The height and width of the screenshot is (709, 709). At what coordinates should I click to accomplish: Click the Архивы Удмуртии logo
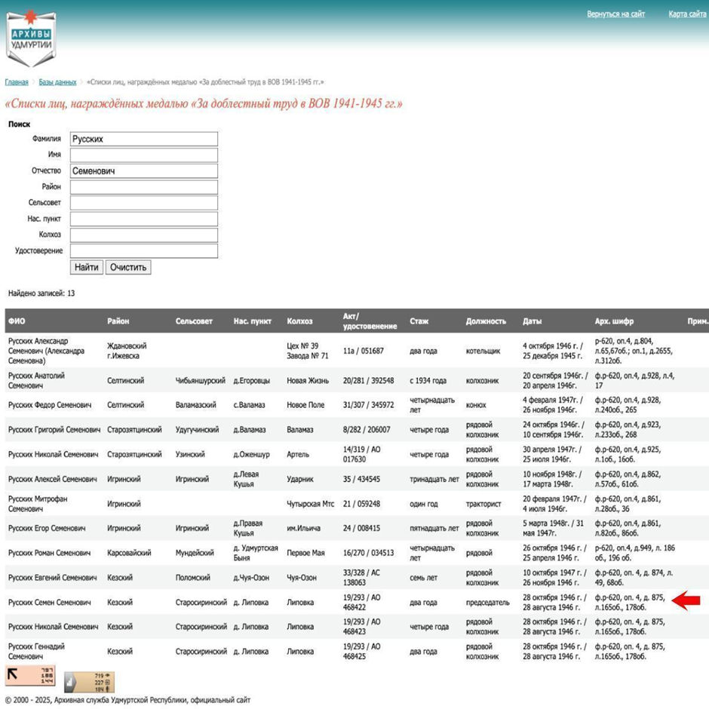pos(32,38)
